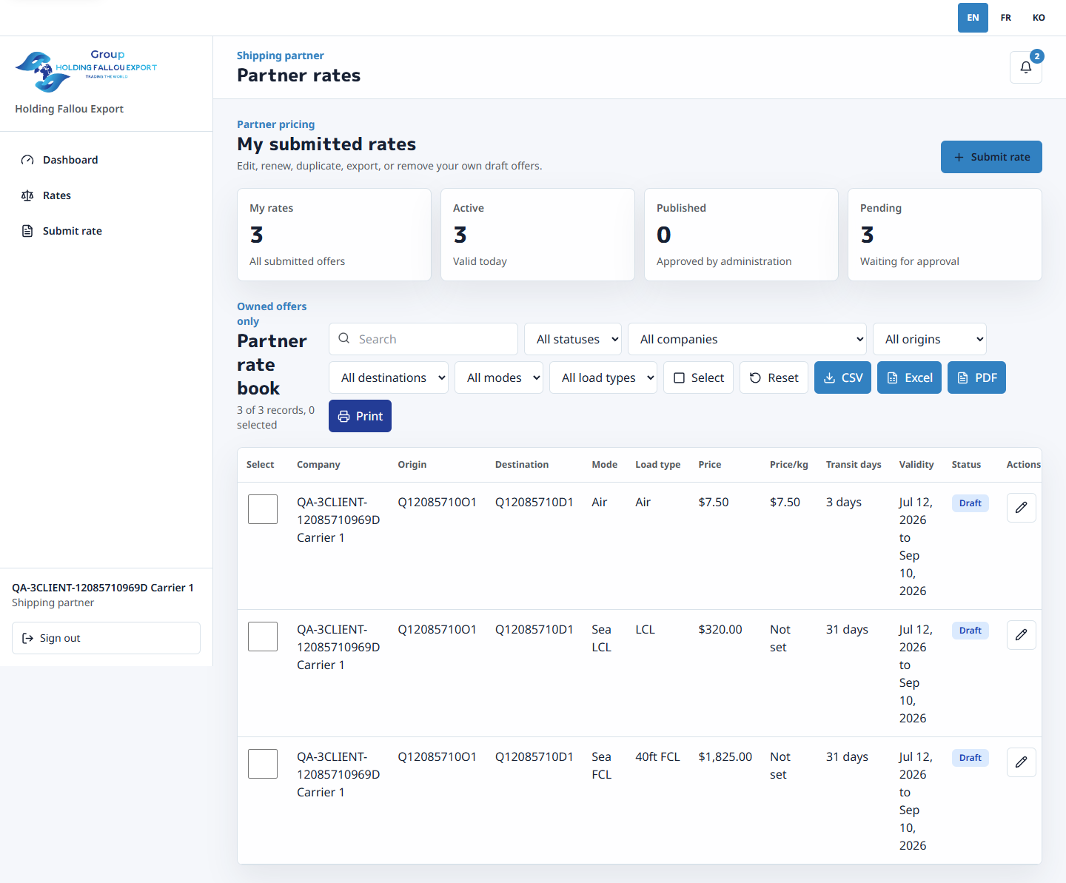Edit the $320.00 Sea LCL rate pencil icon

point(1021,635)
